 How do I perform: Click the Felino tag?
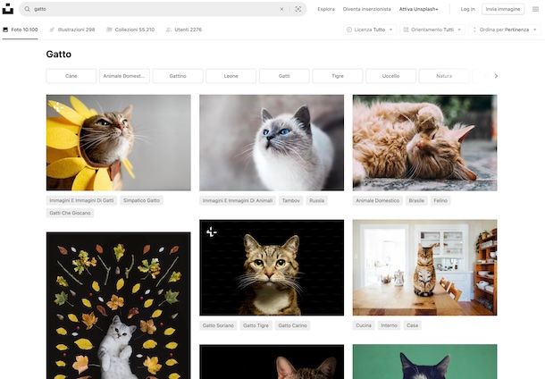(440, 200)
